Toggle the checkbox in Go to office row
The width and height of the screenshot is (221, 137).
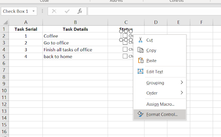point(125,43)
